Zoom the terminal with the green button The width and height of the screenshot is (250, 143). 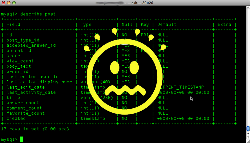14,3
